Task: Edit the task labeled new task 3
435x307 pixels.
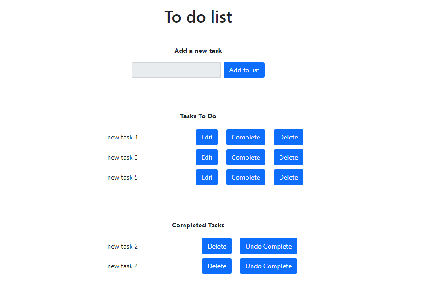Action: 206,157
